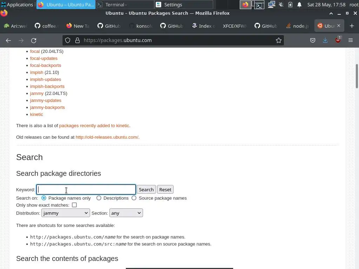359x269 pixels.
Task: Open the jammy (22.04LTS) link
Action: 36,94
